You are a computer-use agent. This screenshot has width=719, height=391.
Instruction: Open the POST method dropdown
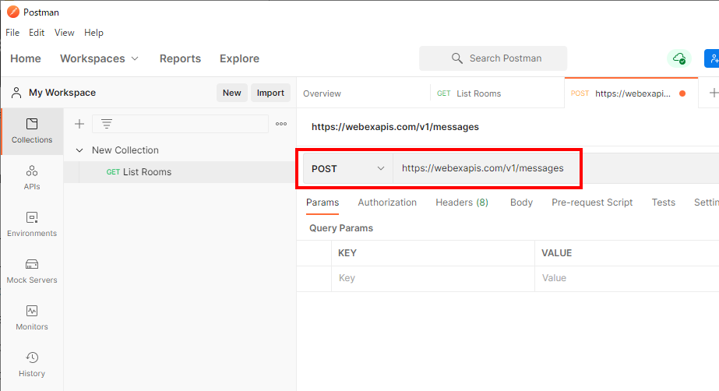click(348, 169)
